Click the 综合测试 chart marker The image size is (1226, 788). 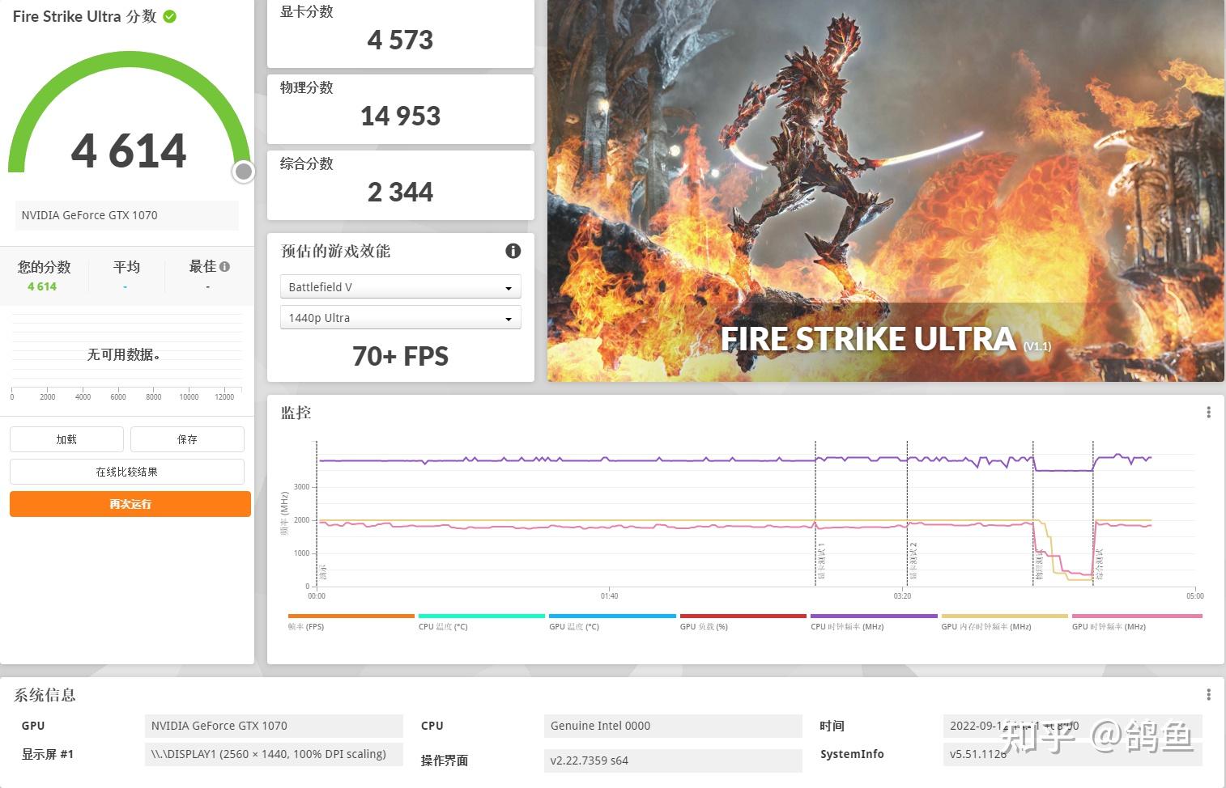click(x=1099, y=565)
